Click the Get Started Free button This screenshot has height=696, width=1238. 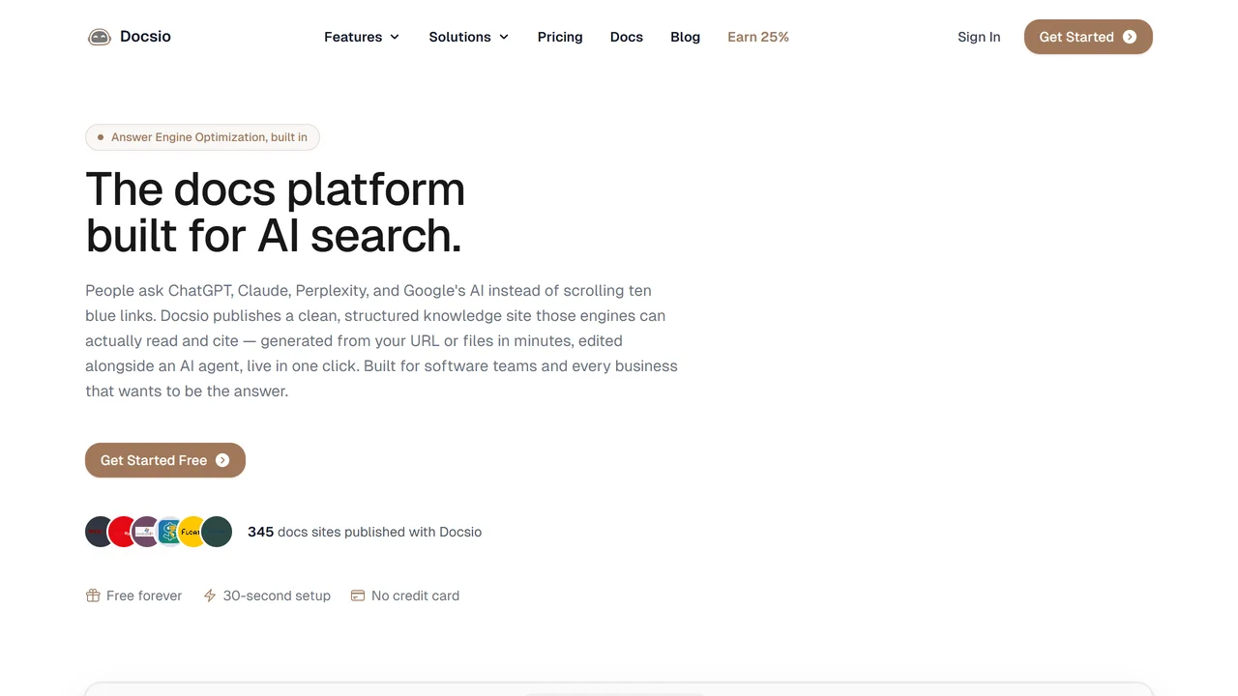165,460
